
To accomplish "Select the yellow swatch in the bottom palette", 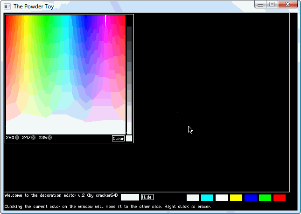I will click(x=236, y=198).
